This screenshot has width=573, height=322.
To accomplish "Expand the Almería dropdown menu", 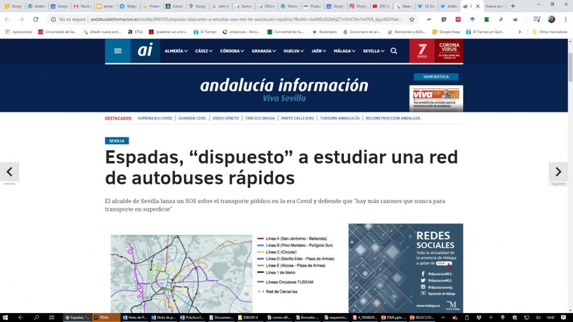I will point(176,51).
